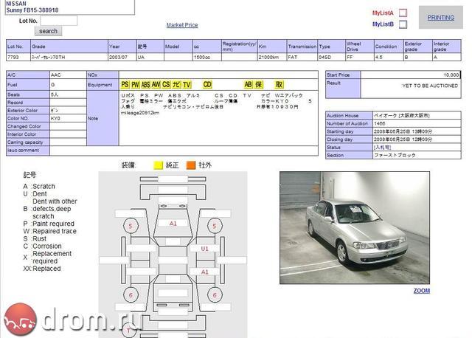Tick the MyListB checkbox
This screenshot has width=472, height=338.
click(403, 24)
